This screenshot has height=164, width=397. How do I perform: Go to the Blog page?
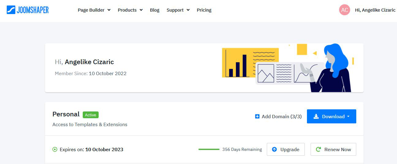155,10
